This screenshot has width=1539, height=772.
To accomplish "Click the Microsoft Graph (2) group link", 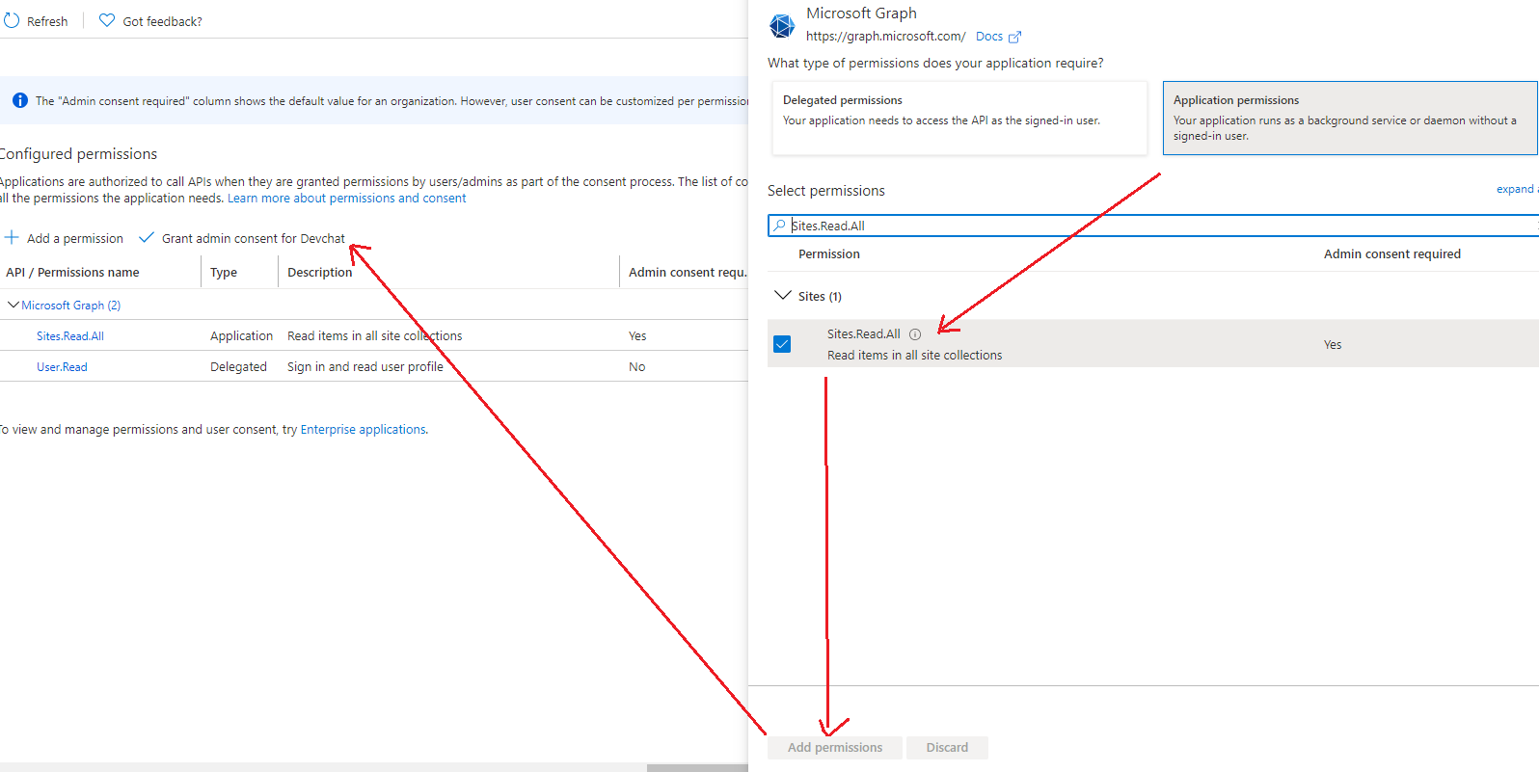I will 71,306.
